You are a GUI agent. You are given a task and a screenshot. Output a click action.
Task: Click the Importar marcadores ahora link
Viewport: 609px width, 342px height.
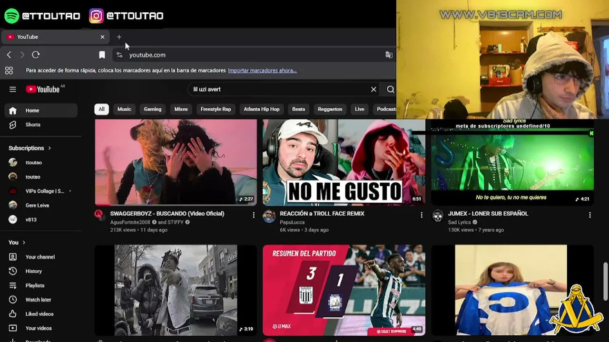tap(262, 71)
